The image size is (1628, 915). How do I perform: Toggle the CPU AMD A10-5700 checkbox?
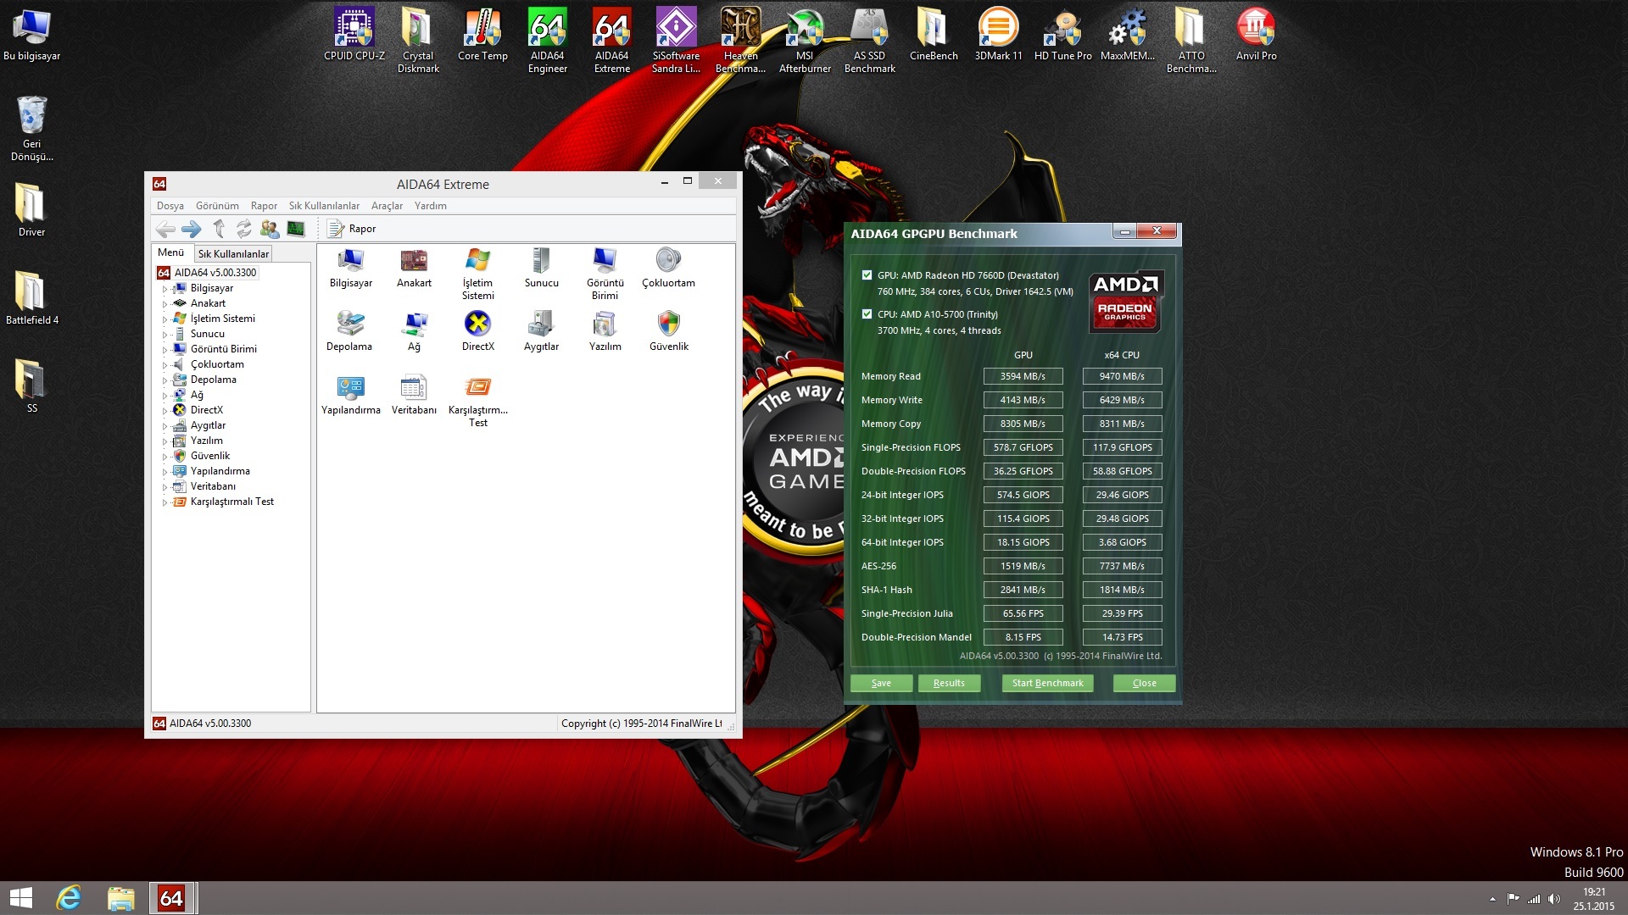coord(867,313)
